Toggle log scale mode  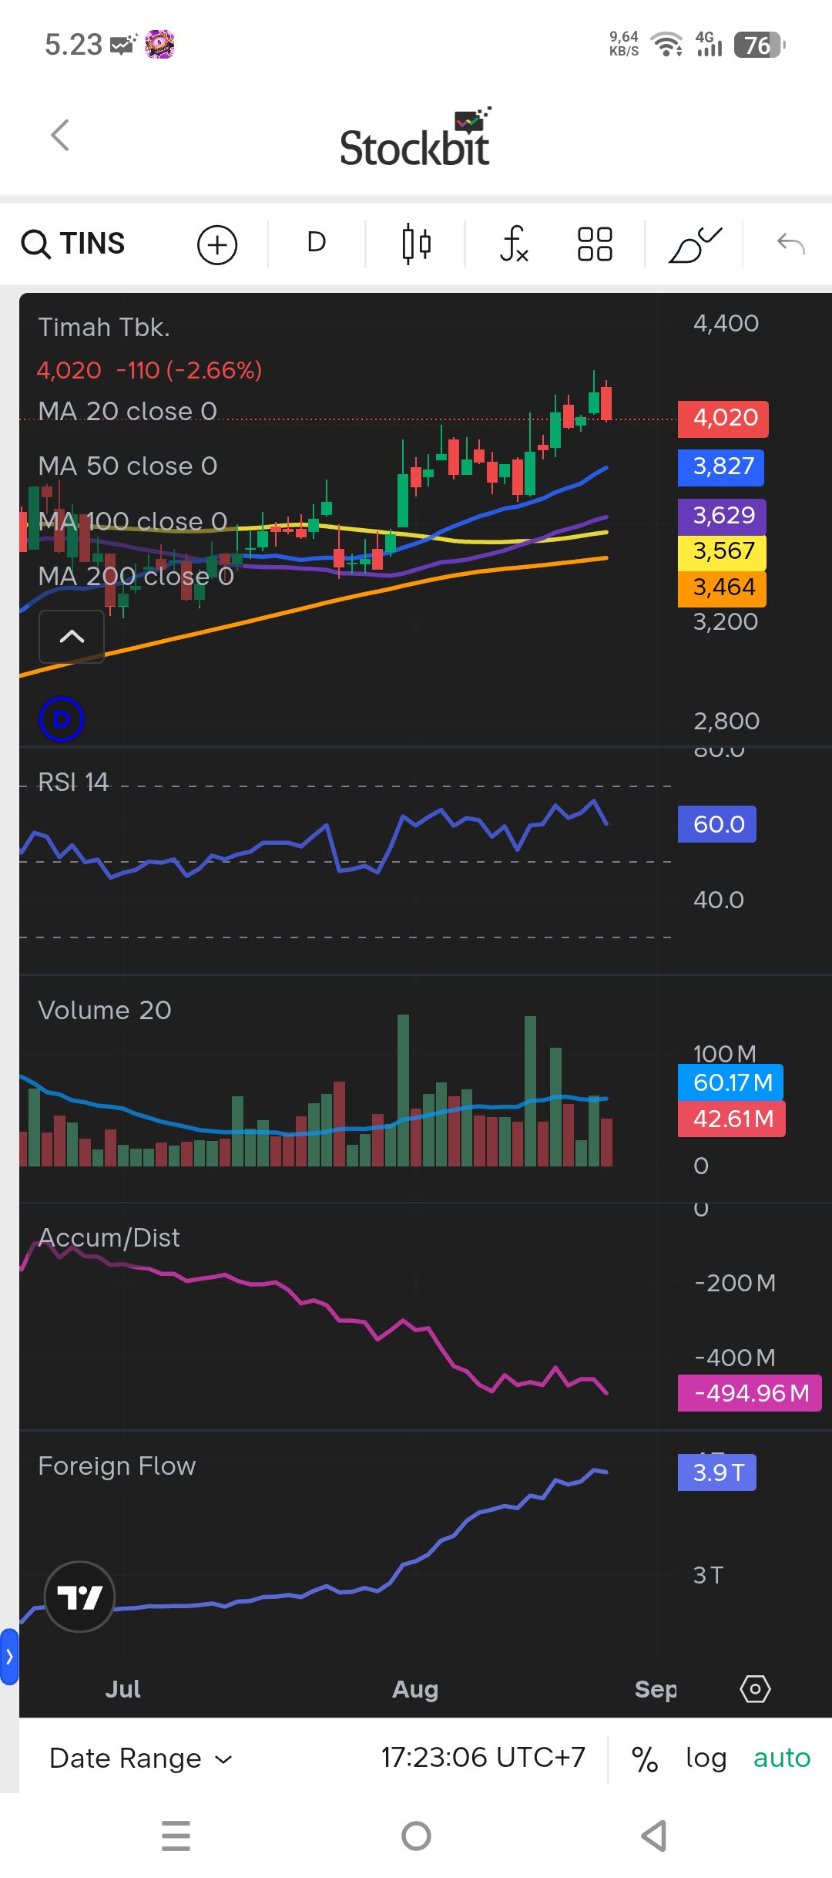706,1759
